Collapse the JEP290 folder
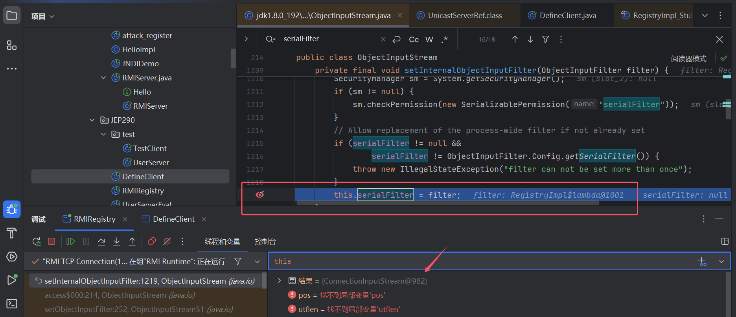Screen dimensions: 736x317 click(x=92, y=120)
